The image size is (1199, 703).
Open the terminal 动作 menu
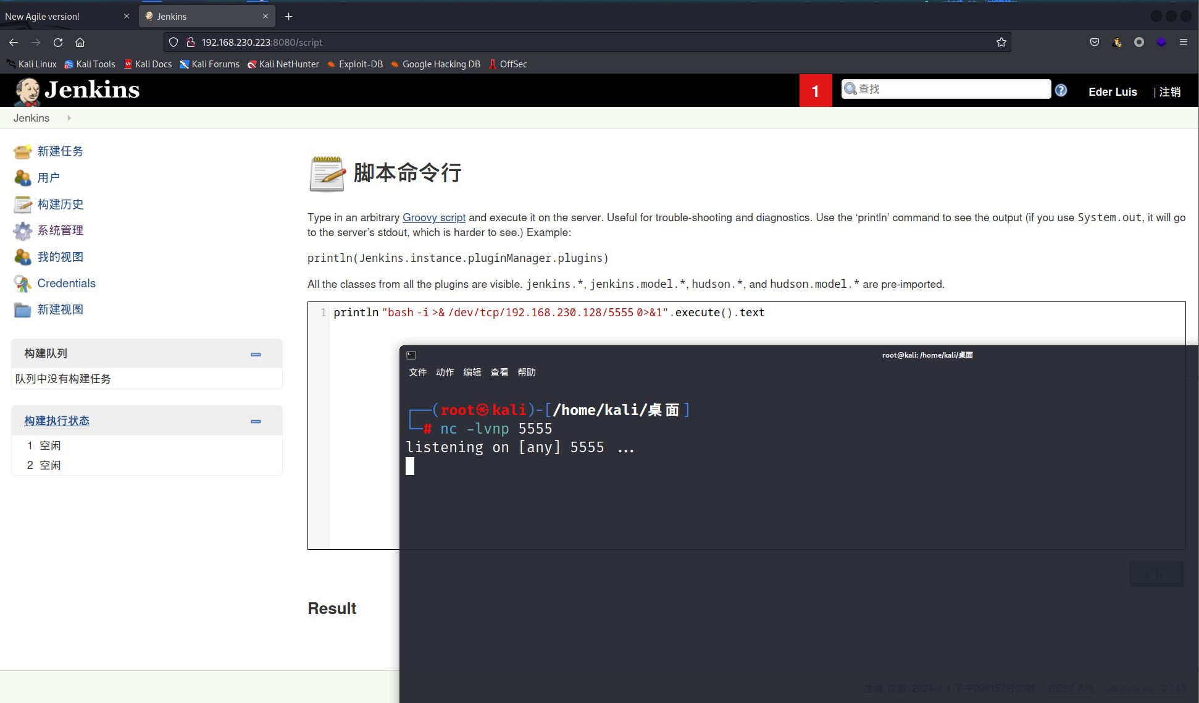tap(445, 373)
